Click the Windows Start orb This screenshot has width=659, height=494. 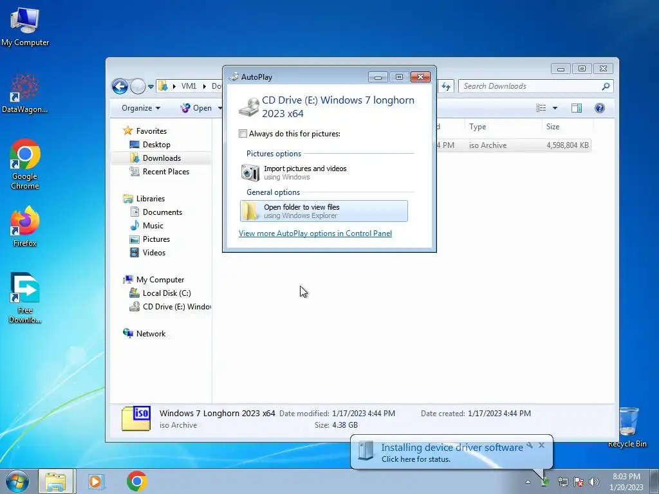pos(17,481)
